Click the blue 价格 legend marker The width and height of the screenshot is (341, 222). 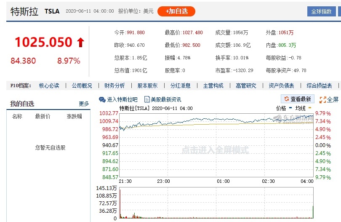pos(290,108)
